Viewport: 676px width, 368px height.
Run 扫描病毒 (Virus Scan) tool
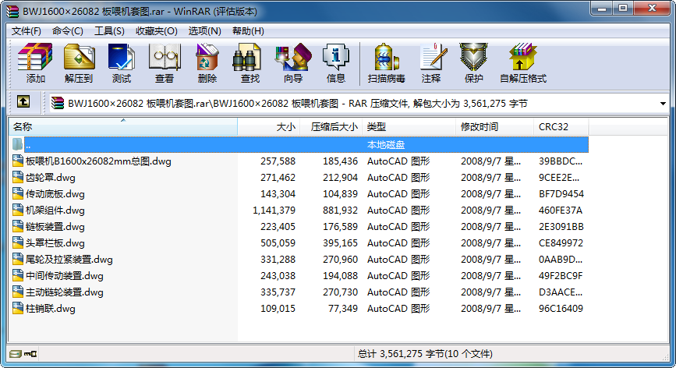[386, 63]
